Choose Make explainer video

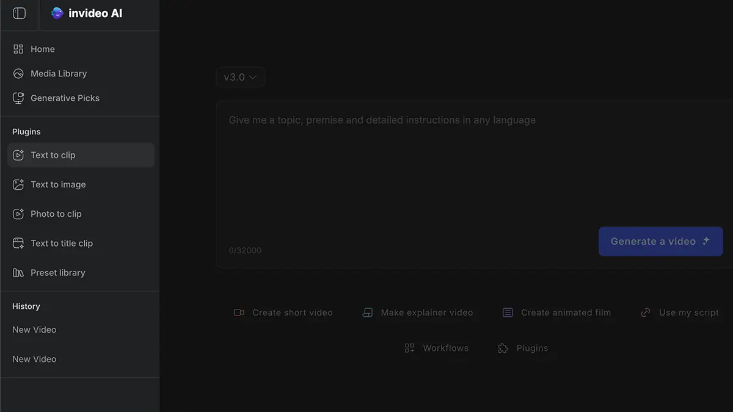coord(418,313)
